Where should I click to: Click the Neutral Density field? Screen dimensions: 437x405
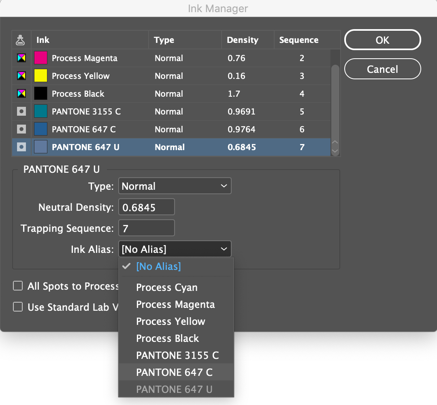point(147,207)
